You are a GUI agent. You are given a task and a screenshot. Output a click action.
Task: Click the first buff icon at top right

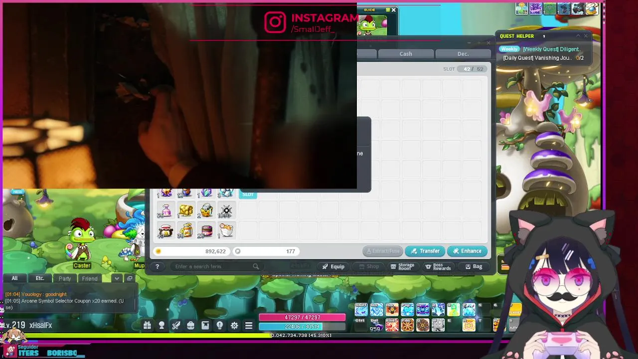click(522, 8)
